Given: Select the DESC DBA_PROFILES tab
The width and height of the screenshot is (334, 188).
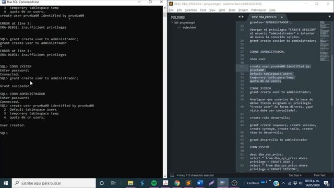Looking at the screenshot, I should pyautogui.click(x=264, y=17).
